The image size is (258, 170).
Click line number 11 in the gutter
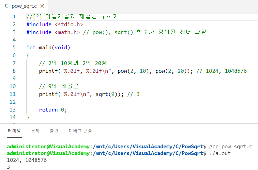point(13,94)
